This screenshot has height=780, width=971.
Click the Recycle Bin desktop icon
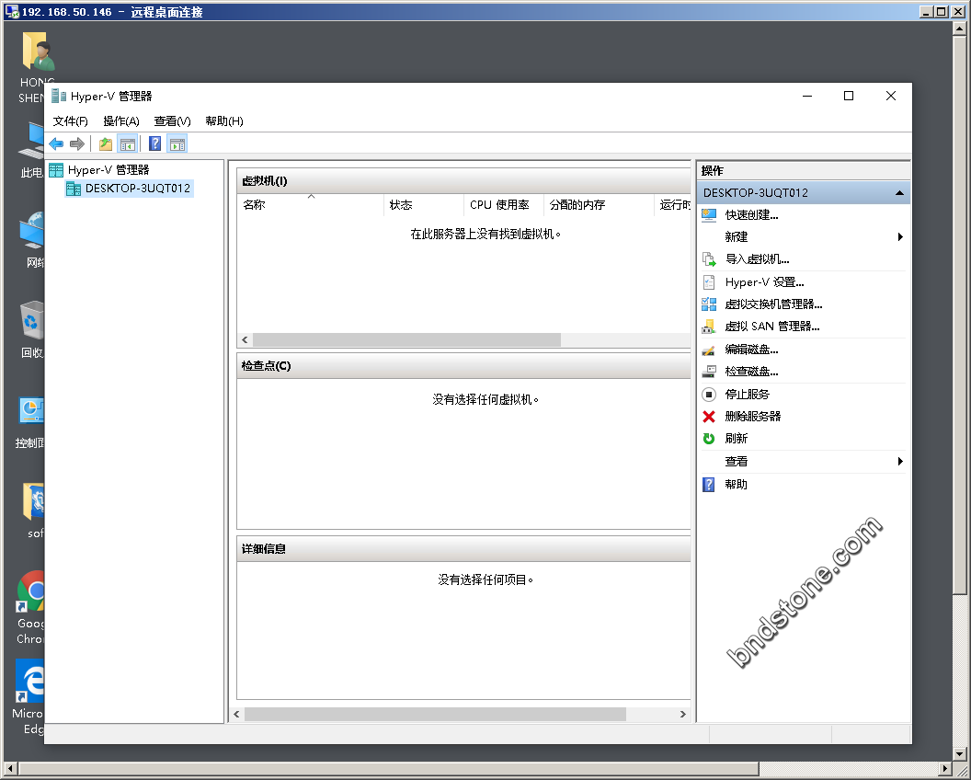pyautogui.click(x=32, y=320)
